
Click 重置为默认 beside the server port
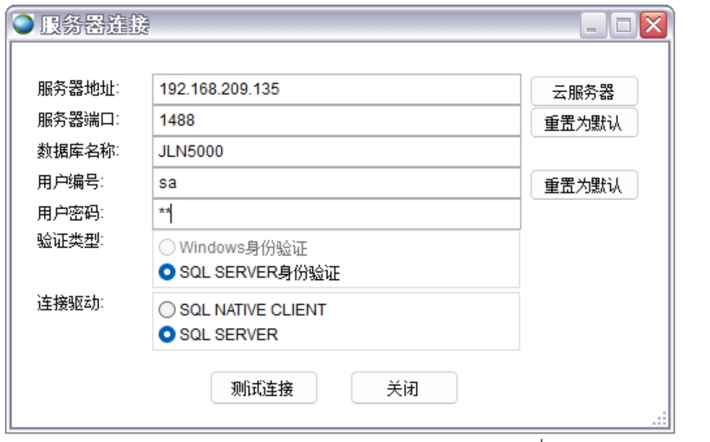pyautogui.click(x=583, y=122)
